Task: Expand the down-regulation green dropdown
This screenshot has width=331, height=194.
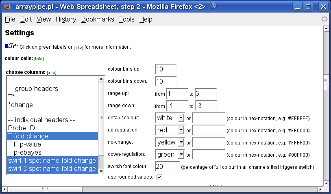Action: 170,155
